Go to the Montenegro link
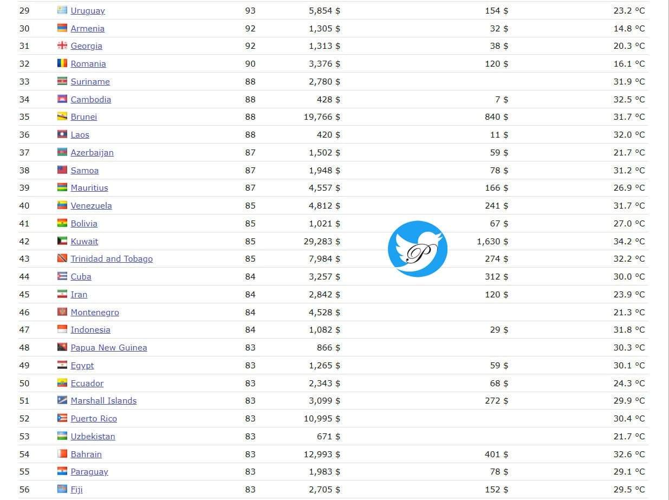669x500 pixels. 95,313
